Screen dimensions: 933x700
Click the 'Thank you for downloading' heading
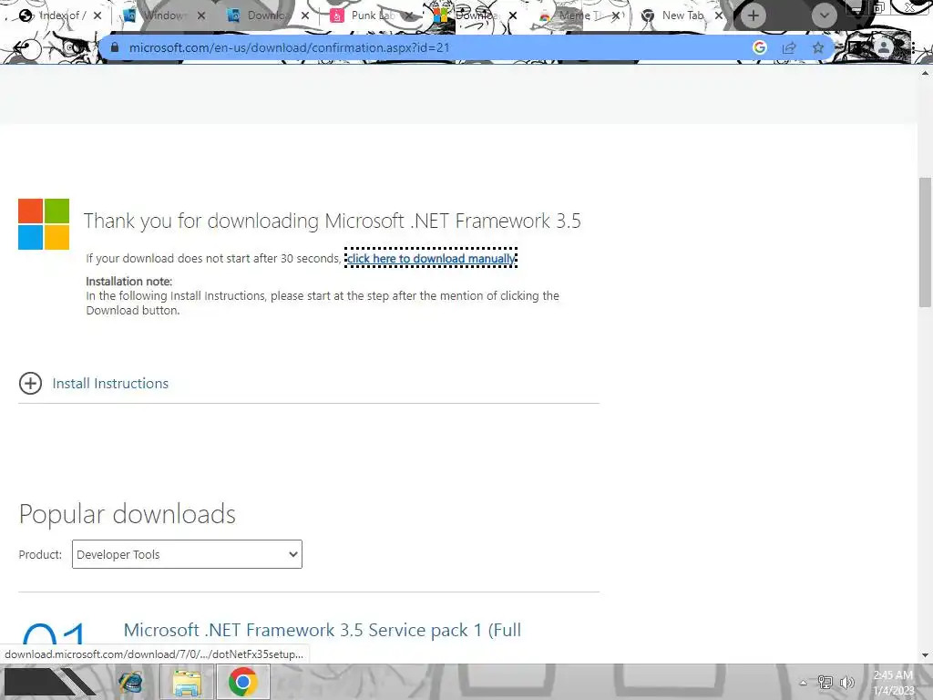[332, 221]
